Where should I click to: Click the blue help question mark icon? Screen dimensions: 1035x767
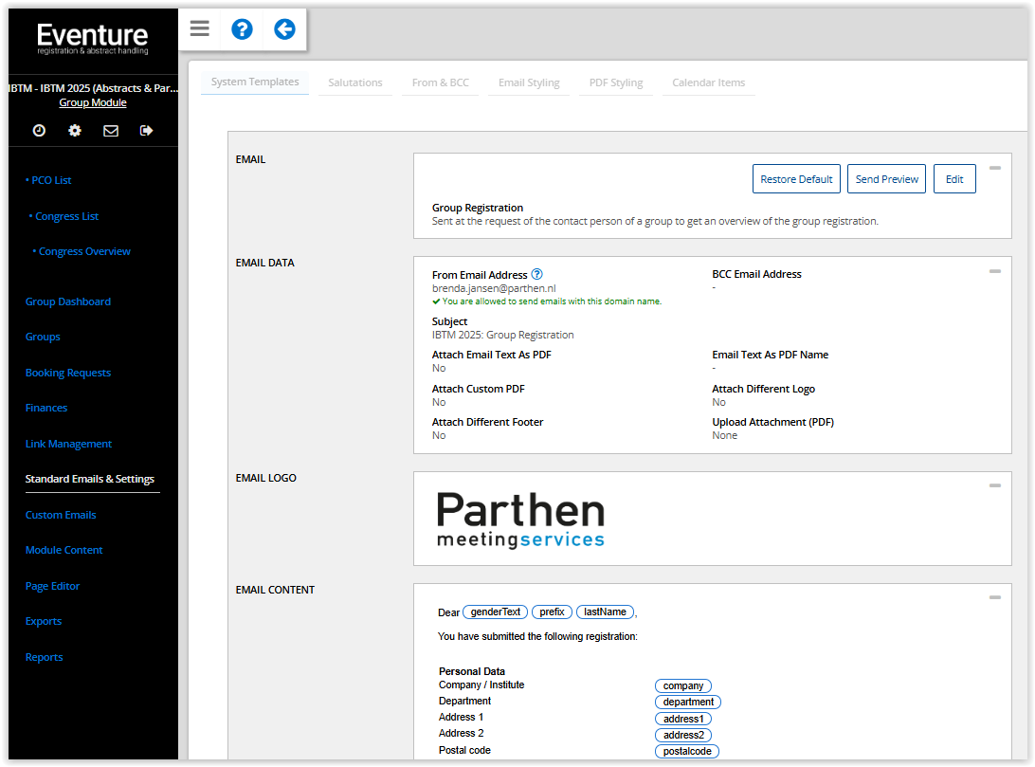point(242,28)
